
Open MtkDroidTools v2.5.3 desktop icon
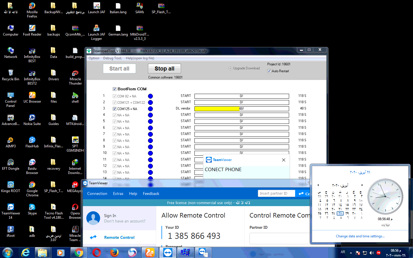click(x=140, y=32)
